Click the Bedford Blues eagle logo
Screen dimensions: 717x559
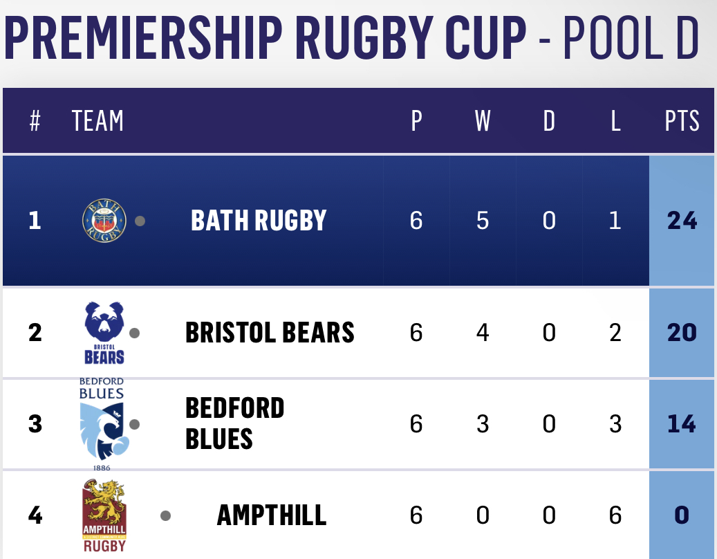[x=102, y=424]
